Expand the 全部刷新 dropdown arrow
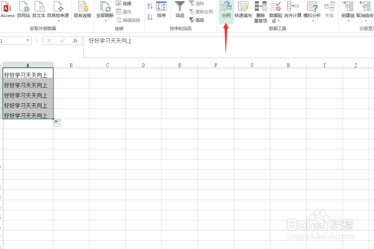The height and width of the screenshot is (249, 374). [x=106, y=21]
